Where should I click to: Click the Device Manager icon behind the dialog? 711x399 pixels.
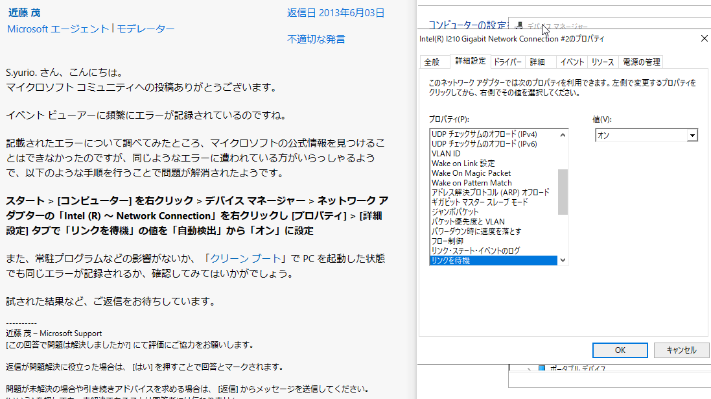(x=519, y=26)
